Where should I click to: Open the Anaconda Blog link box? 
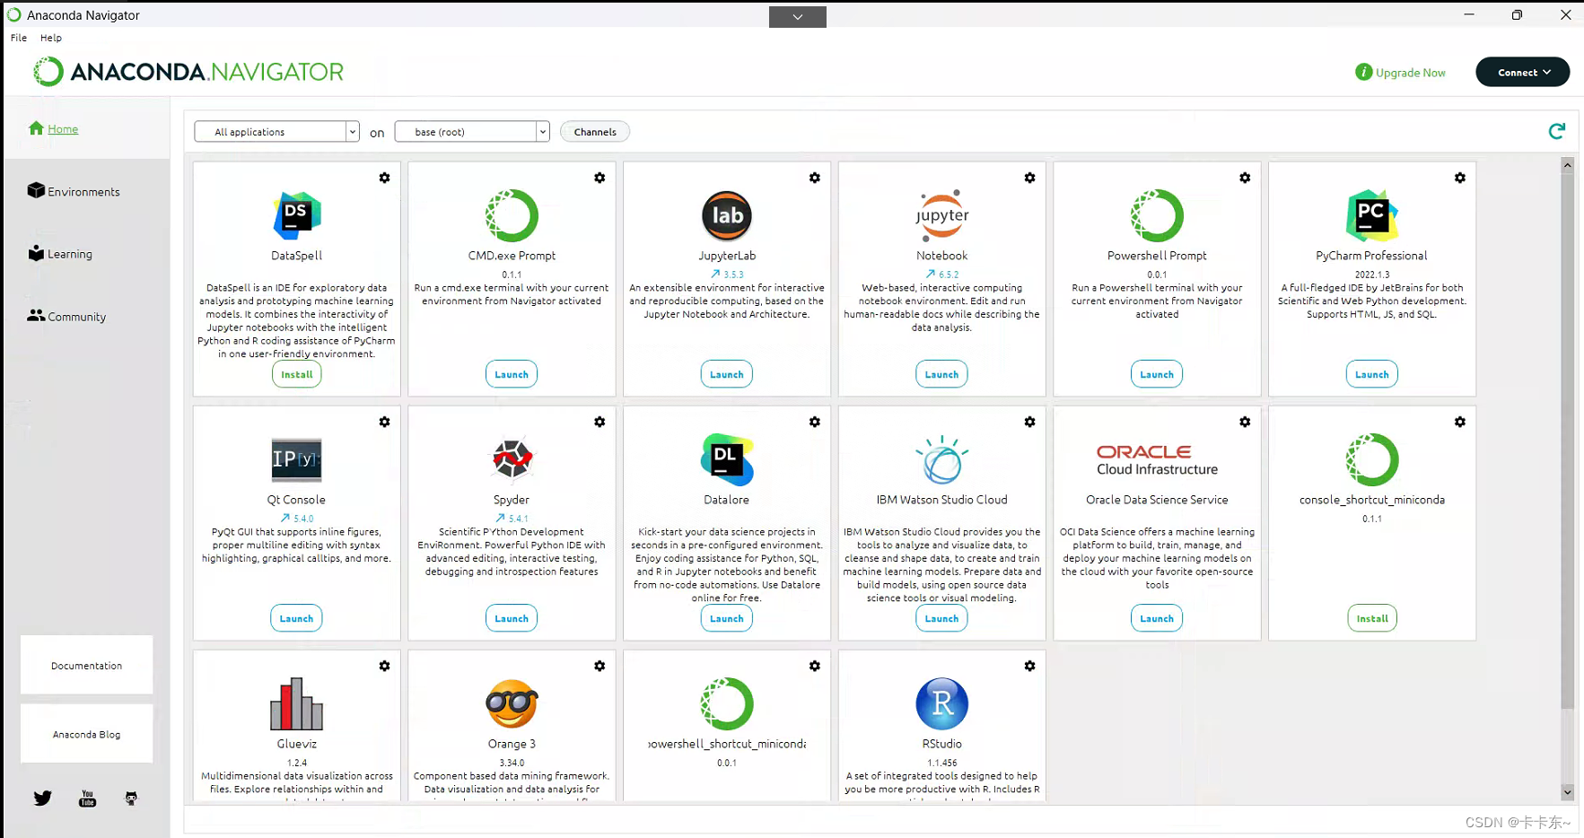click(x=86, y=734)
